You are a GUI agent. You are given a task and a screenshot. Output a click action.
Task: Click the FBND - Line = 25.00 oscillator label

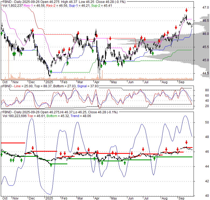[x=17, y=86]
